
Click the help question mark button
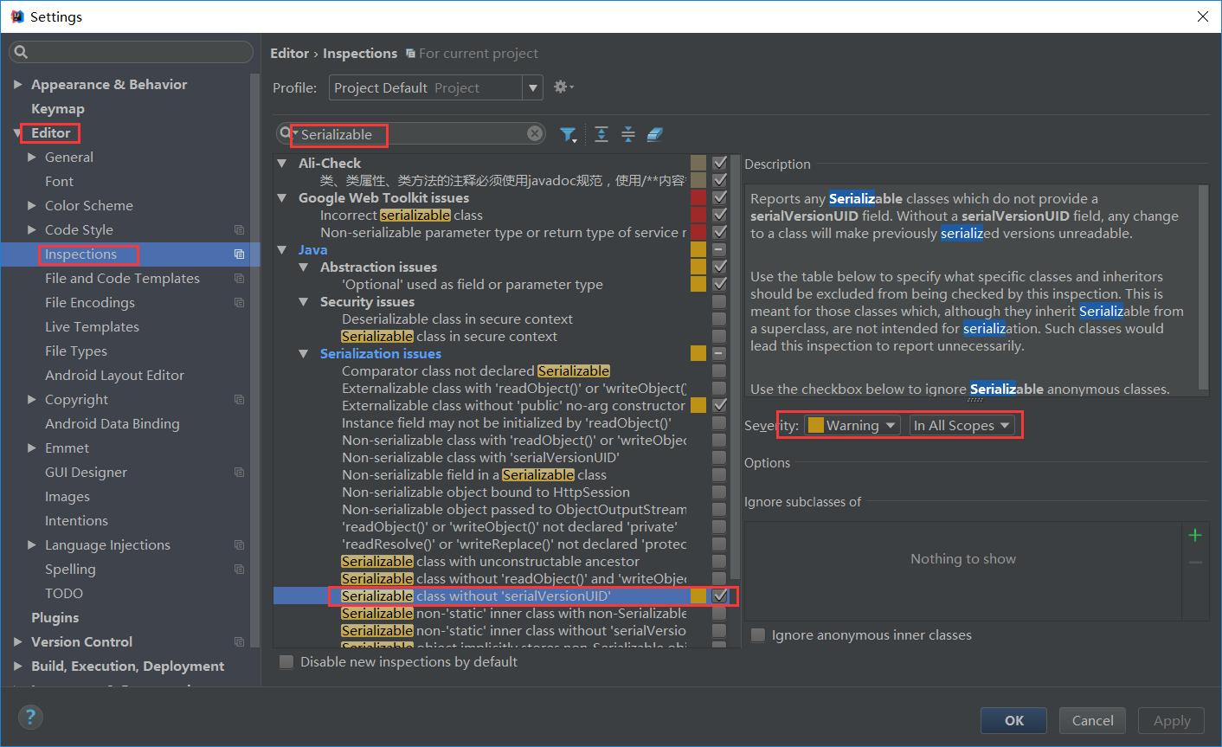pos(30,717)
